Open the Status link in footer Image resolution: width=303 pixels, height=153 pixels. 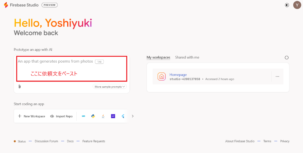point(22,141)
